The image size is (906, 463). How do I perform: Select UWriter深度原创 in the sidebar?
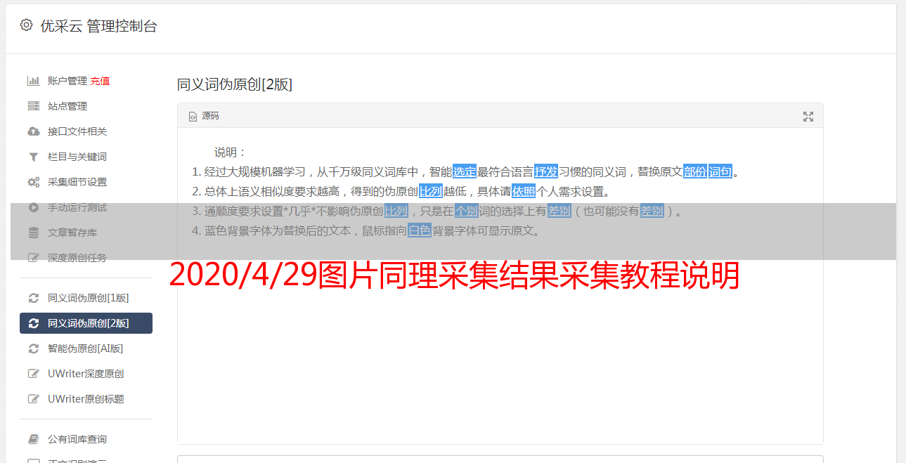86,374
